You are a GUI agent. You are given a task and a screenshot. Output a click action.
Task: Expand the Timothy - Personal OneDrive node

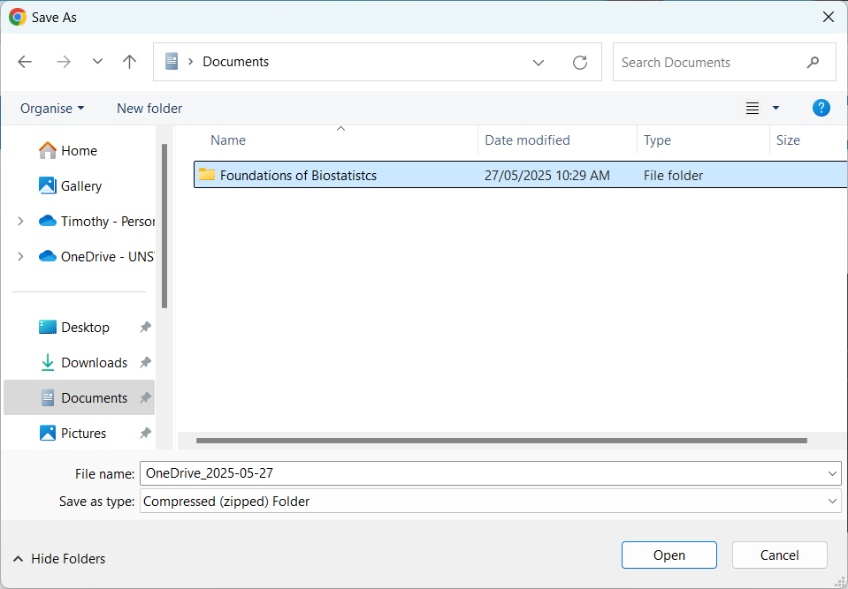point(20,222)
